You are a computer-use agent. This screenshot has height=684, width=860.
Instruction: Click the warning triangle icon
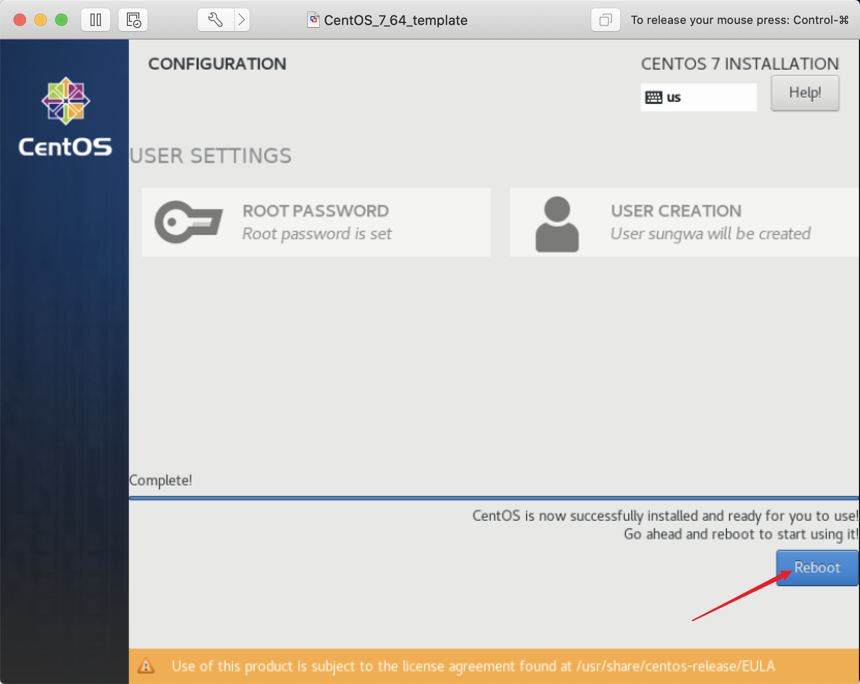[146, 665]
